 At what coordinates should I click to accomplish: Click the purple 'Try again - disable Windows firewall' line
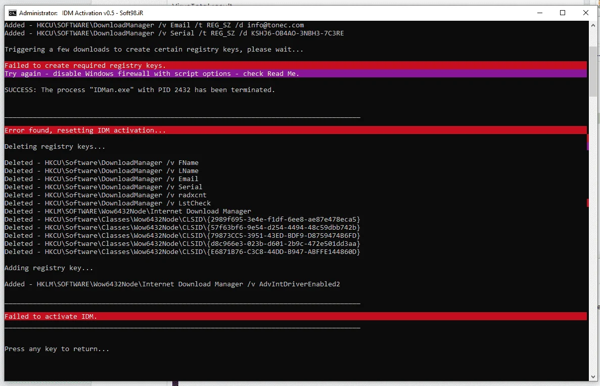pos(295,73)
